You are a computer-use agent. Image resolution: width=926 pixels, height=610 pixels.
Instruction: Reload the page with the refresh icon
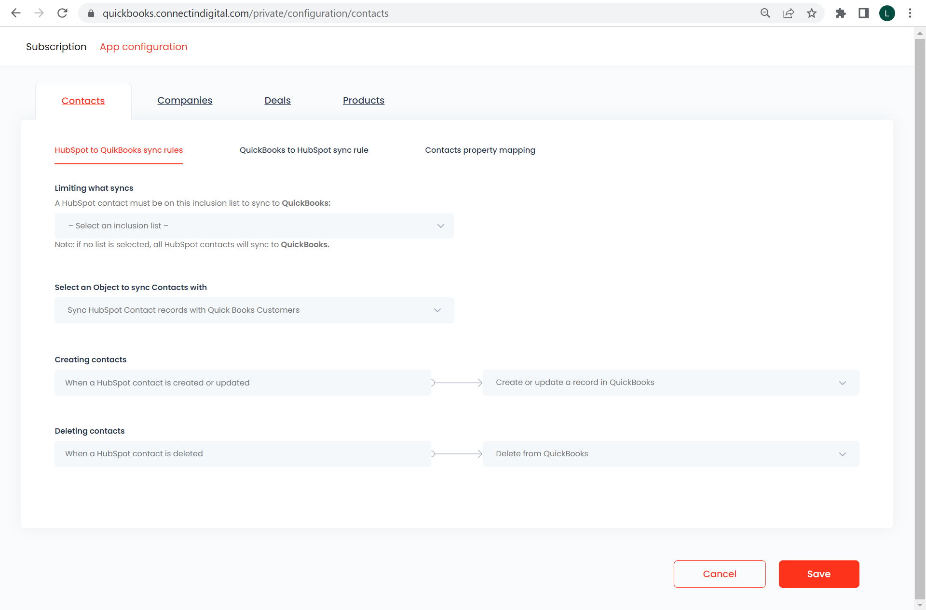[x=62, y=13]
